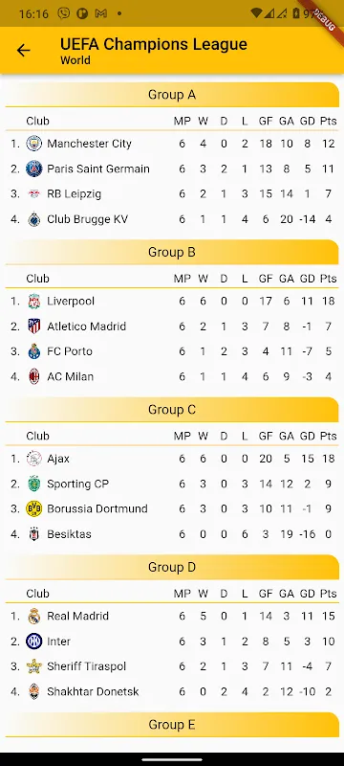
Task: Go back using the arrow icon
Action: [x=23, y=51]
